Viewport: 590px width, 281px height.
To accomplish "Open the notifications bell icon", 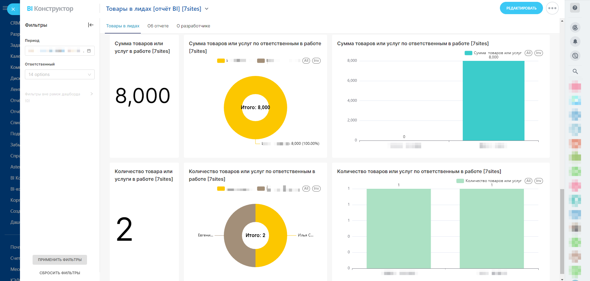I will pos(575,42).
